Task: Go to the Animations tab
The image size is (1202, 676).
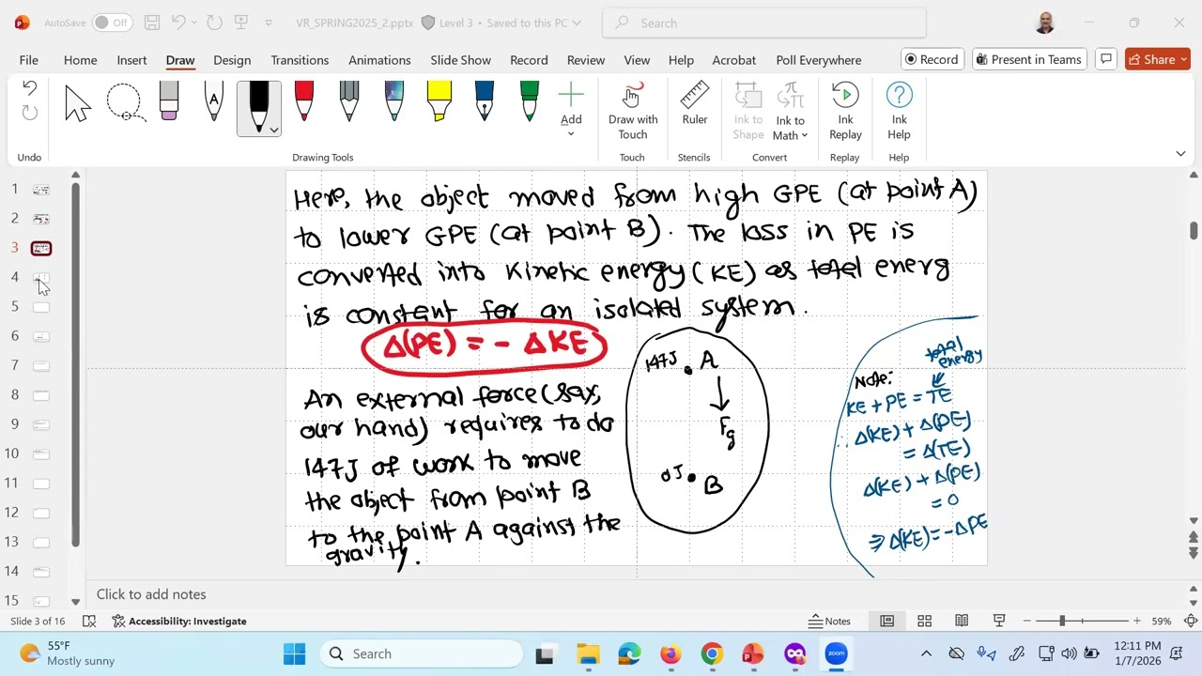Action: click(379, 60)
